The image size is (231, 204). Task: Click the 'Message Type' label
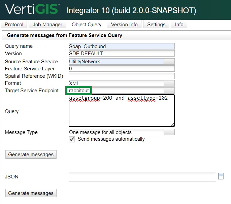click(21, 132)
